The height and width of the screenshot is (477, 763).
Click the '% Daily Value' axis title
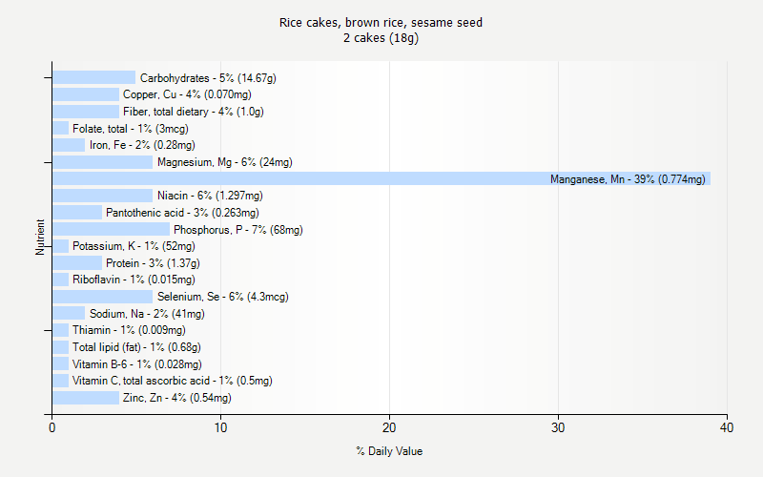coord(389,451)
